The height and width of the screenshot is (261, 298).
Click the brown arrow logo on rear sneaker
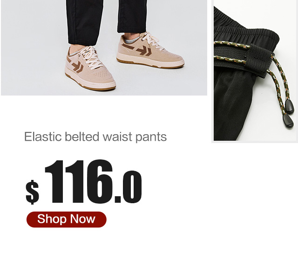(x=144, y=51)
